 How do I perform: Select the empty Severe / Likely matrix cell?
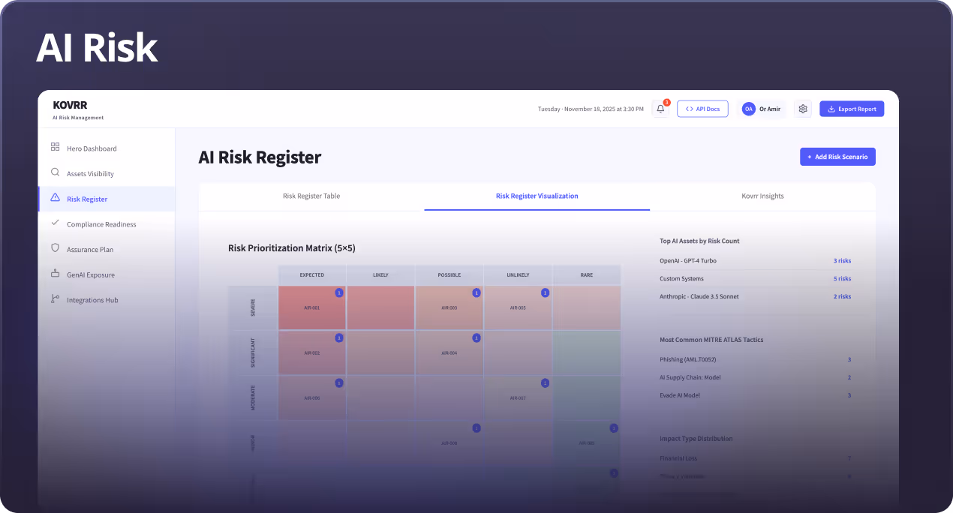click(x=380, y=307)
